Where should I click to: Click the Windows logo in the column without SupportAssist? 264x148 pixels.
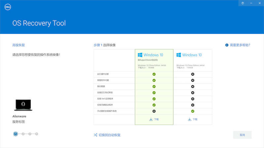179,55
